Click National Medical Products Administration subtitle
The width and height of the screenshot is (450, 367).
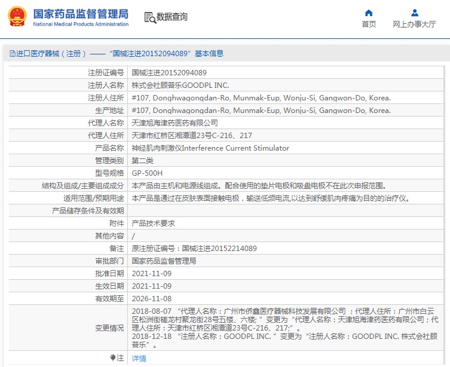[x=81, y=24]
